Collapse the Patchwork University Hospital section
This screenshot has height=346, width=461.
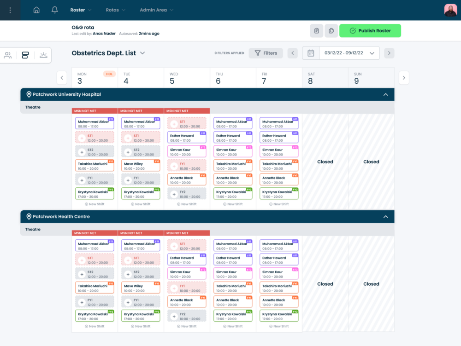click(x=385, y=94)
